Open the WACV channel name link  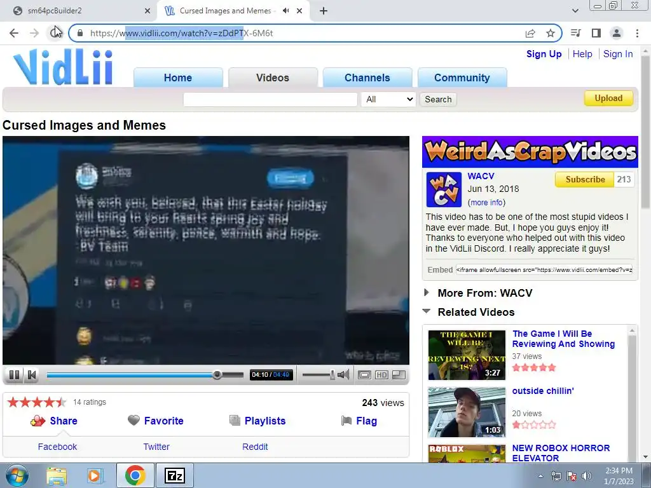[x=481, y=177]
